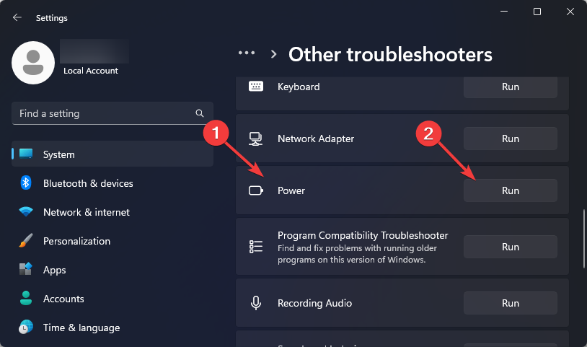The image size is (587, 347).
Task: Click the search magnifier icon
Action: [x=200, y=113]
